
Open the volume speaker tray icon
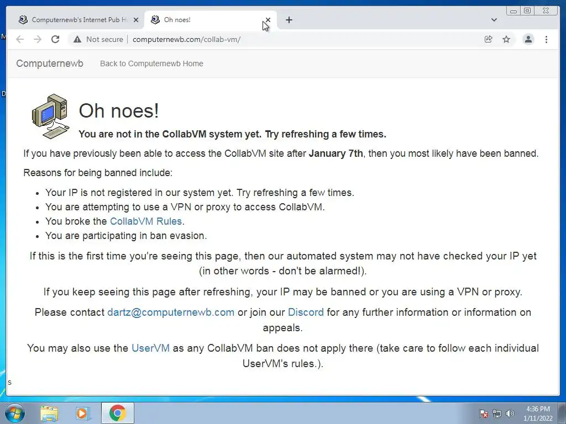click(x=510, y=414)
